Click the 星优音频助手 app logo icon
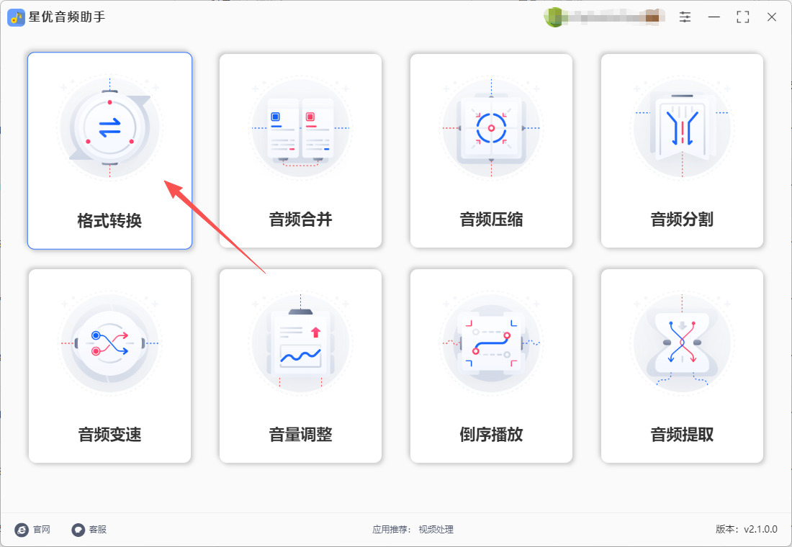The width and height of the screenshot is (792, 547). tap(16, 17)
